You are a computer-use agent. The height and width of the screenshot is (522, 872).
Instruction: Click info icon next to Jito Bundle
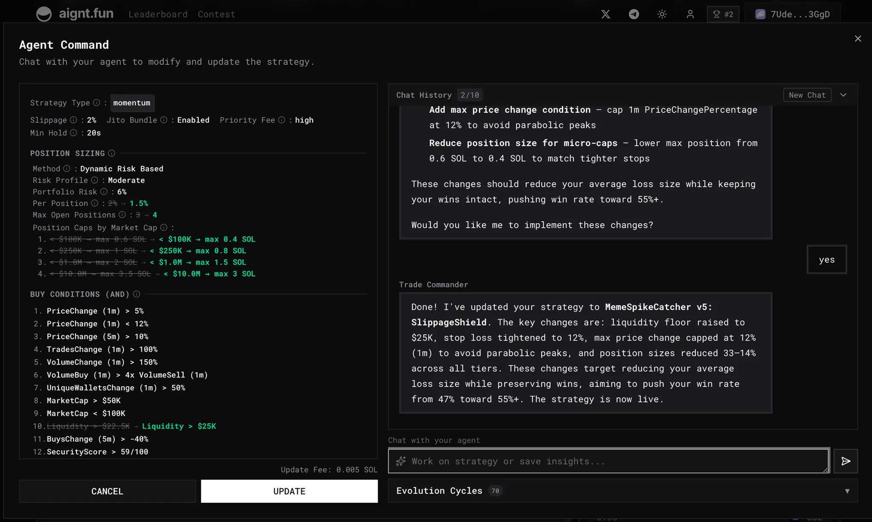click(164, 120)
